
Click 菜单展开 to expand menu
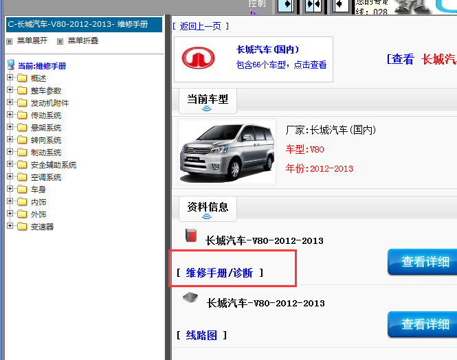[x=32, y=41]
